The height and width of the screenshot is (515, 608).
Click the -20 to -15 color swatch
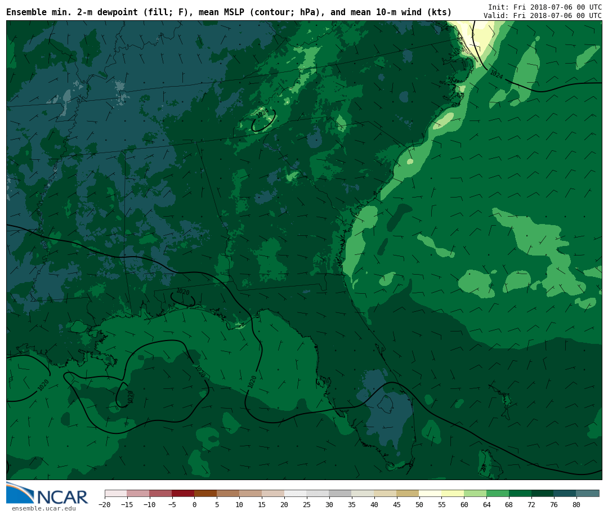click(116, 493)
